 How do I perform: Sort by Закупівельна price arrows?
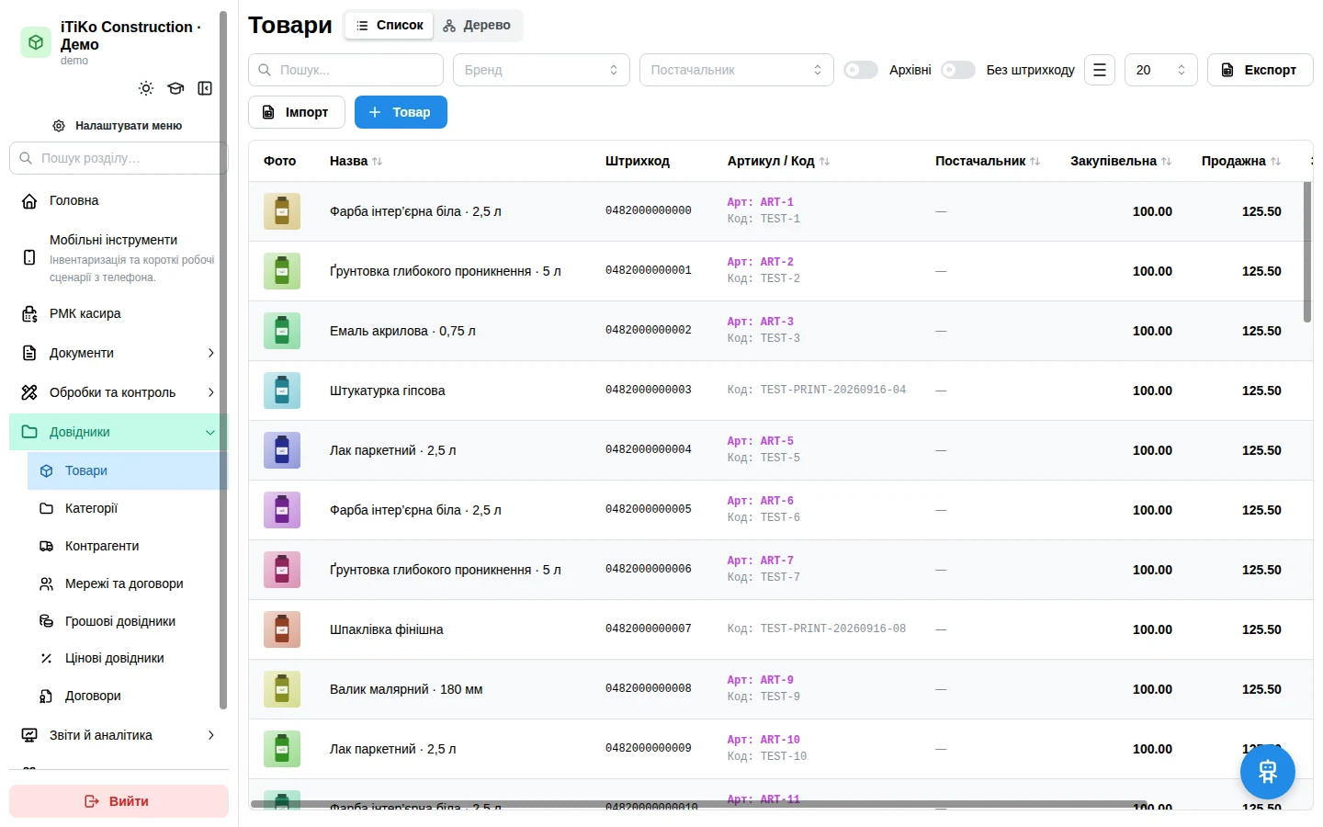1166,161
